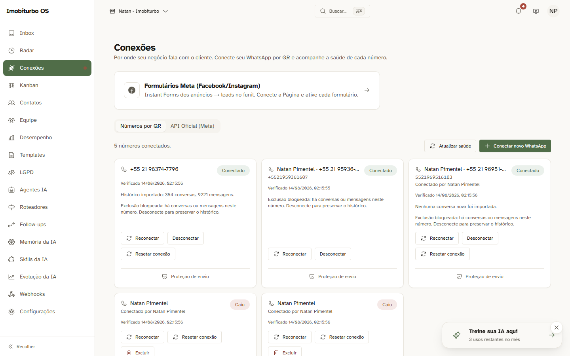Screen dimensions: 570x356
Task: Click the Facebook icon in Formulários Meta card
Action: click(132, 90)
